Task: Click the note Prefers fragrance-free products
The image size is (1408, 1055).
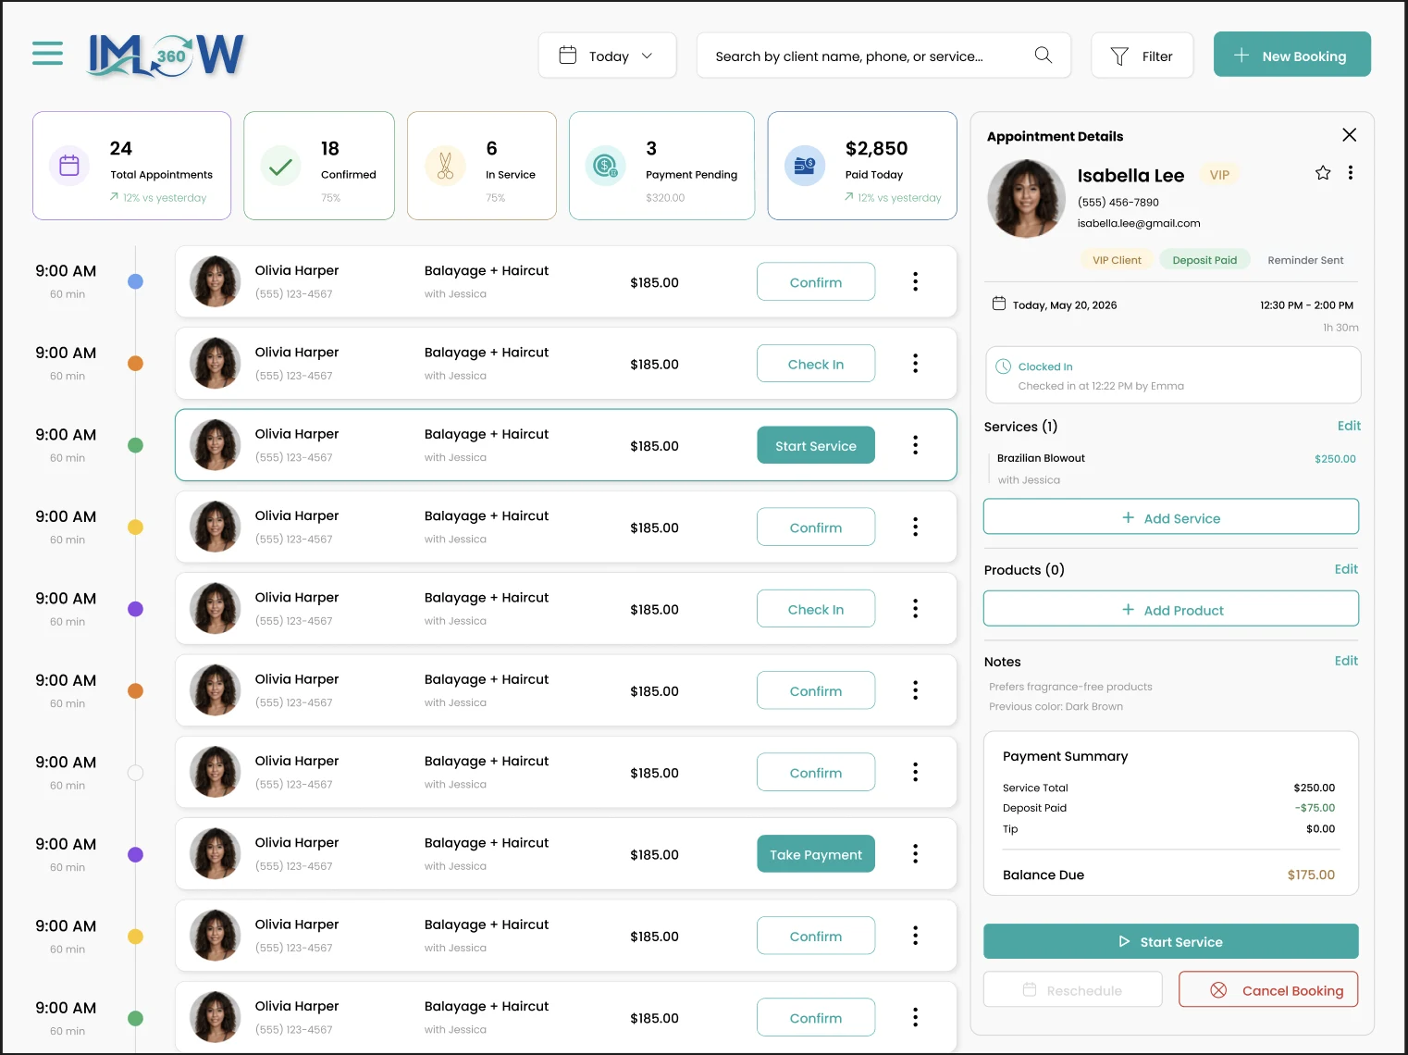Action: pos(1070,687)
